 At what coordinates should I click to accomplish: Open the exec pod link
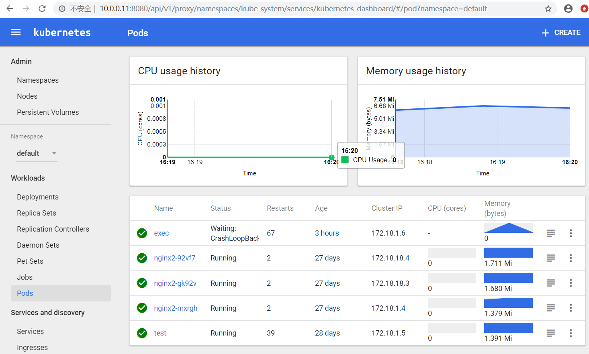tap(162, 233)
